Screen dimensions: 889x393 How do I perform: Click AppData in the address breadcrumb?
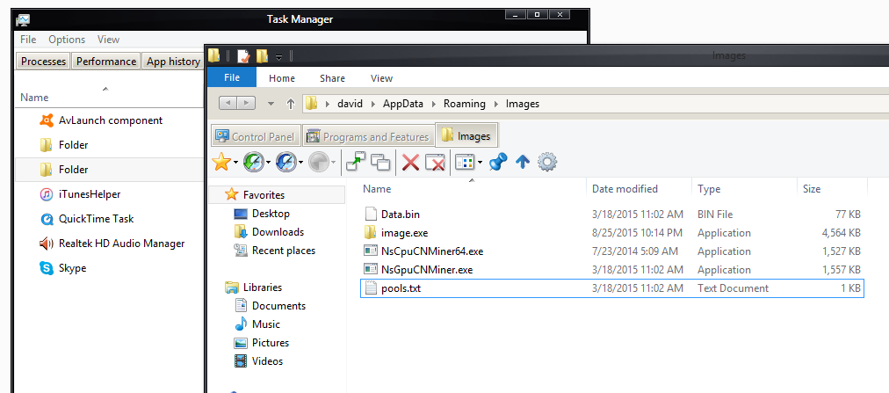point(403,104)
